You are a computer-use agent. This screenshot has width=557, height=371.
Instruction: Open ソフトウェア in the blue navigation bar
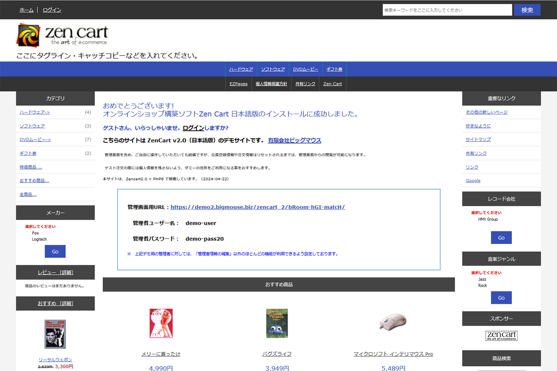[273, 69]
